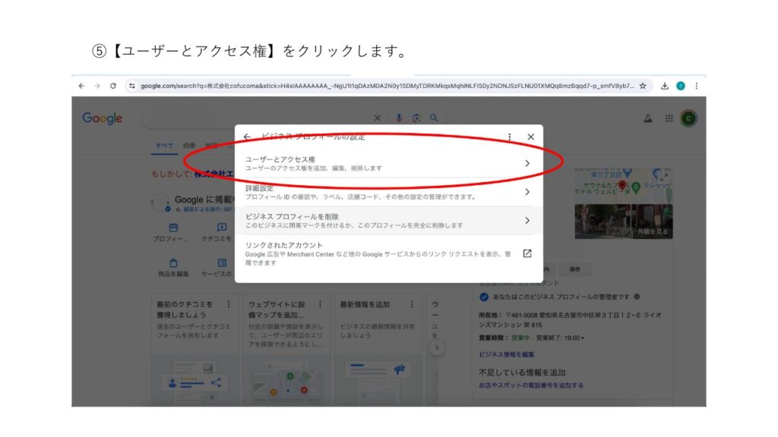Select the すべて search tab
The width and height of the screenshot is (778, 437).
point(164,146)
